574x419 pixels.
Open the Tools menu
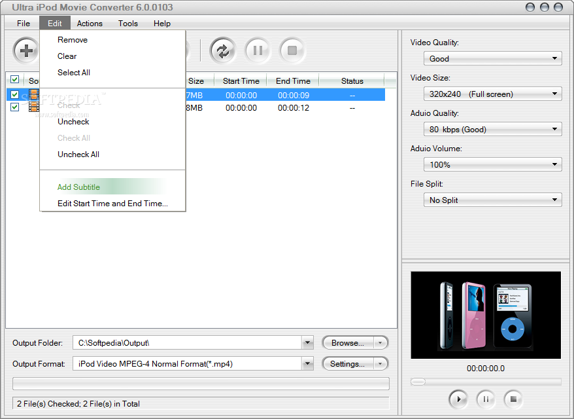[127, 24]
